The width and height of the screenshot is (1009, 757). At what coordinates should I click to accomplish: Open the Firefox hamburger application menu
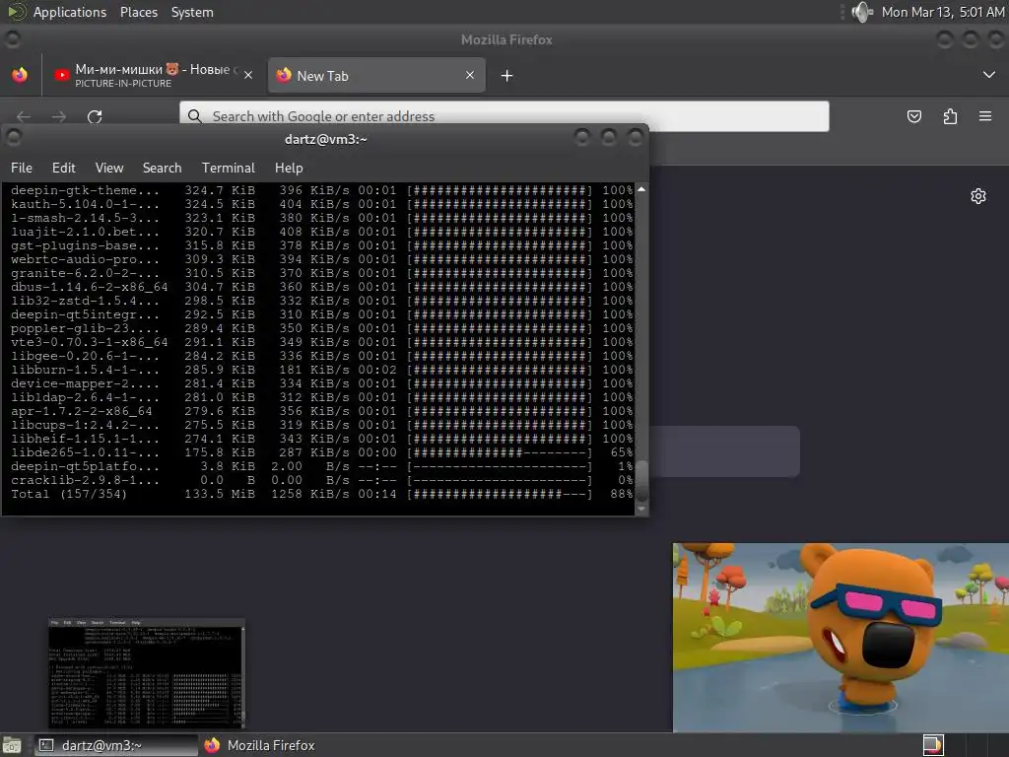pyautogui.click(x=985, y=116)
